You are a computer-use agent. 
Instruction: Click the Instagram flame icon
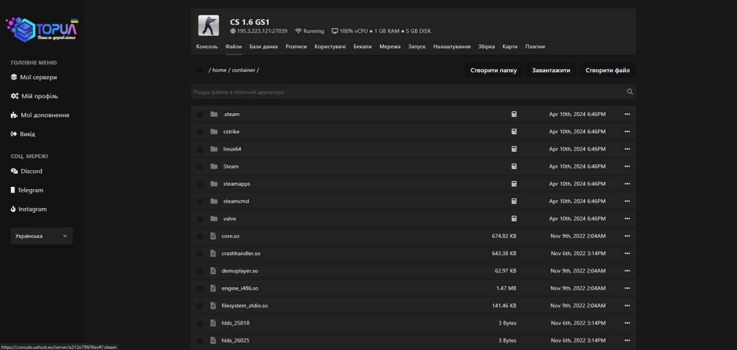[14, 209]
